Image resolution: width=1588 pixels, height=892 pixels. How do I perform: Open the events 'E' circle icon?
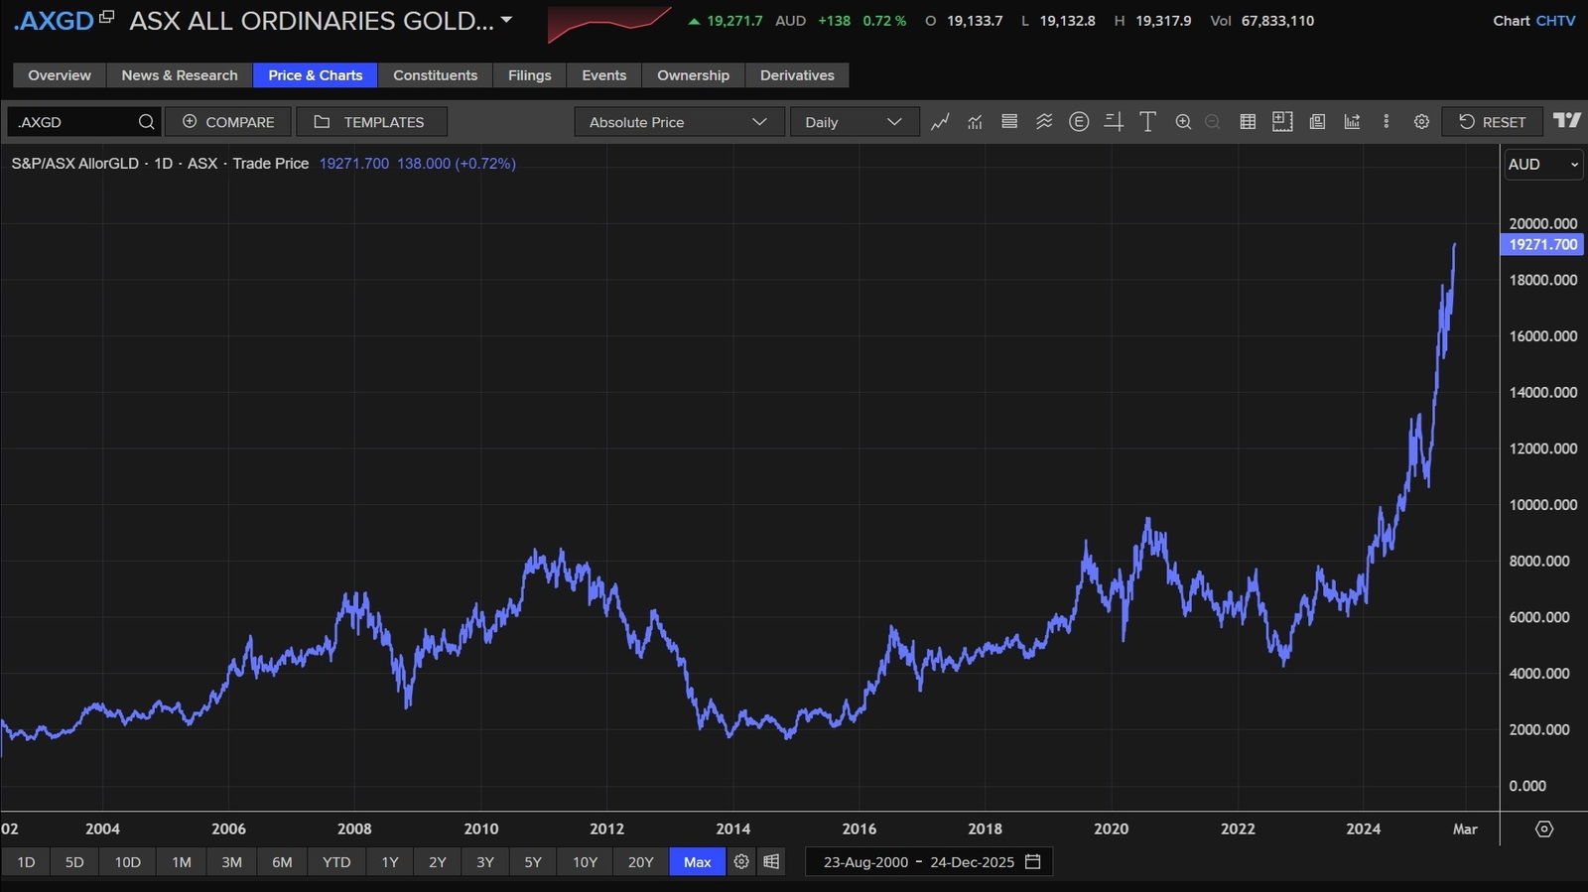tap(1079, 122)
